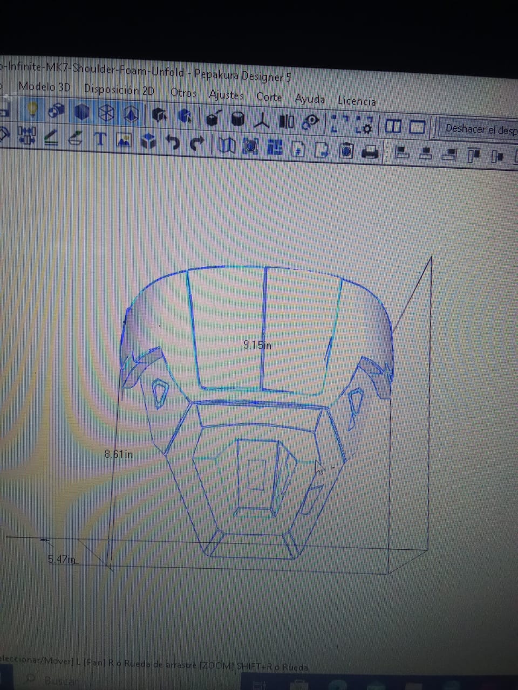
Task: Open the Otros menu
Action: pyautogui.click(x=183, y=93)
